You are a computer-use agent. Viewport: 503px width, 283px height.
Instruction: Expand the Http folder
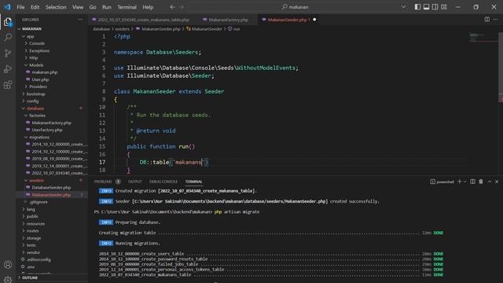(x=53, y=57)
